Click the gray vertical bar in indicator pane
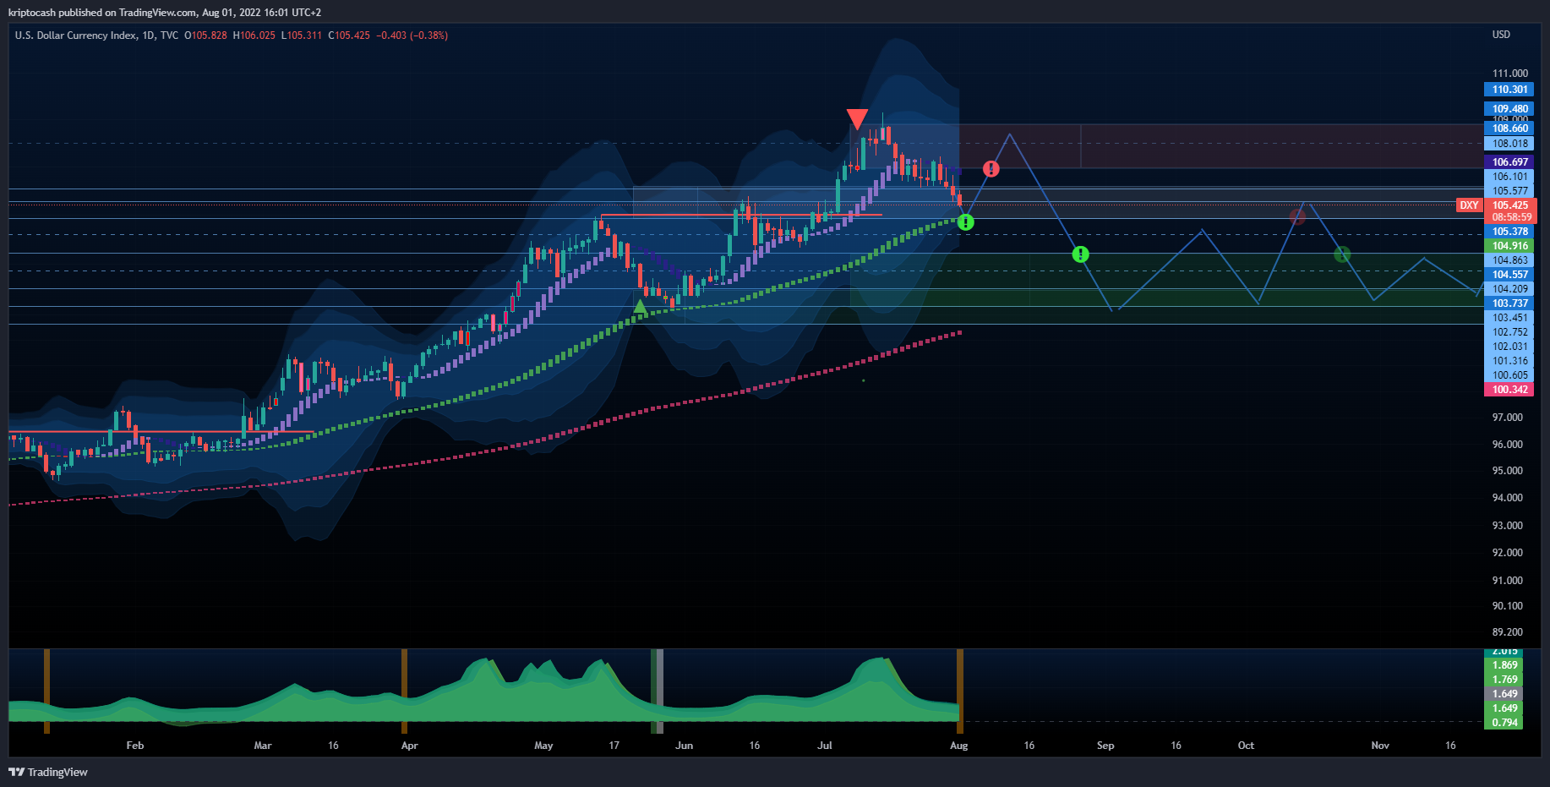The image size is (1550, 787). tap(660, 691)
